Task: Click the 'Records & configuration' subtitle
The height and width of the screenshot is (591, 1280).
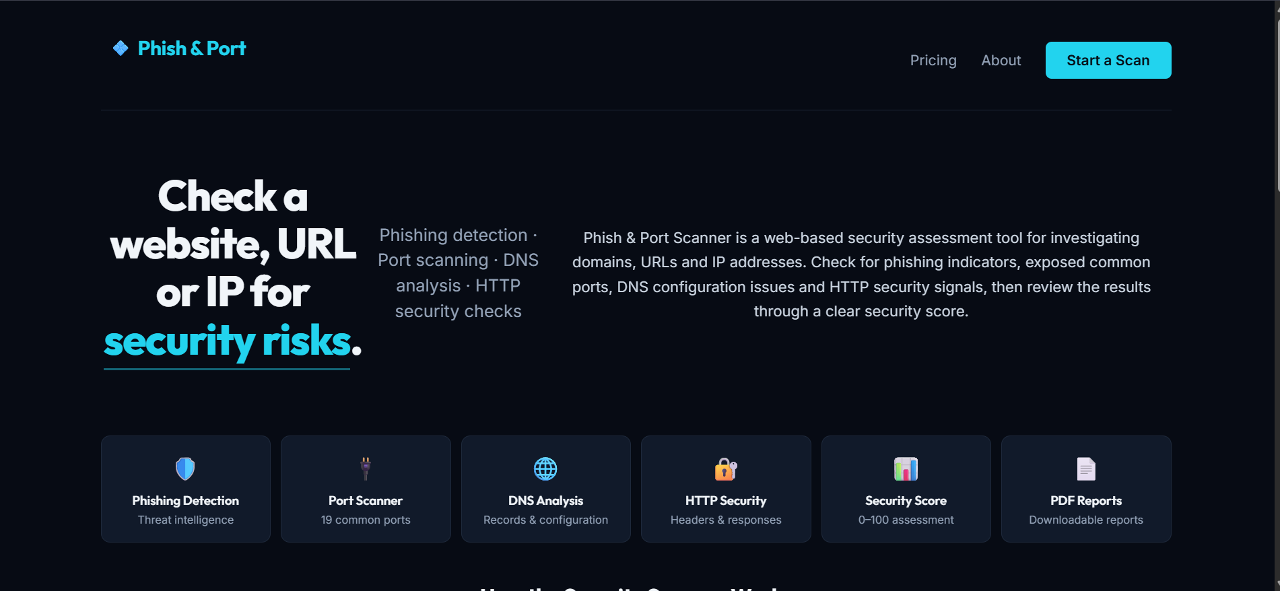Action: tap(546, 520)
